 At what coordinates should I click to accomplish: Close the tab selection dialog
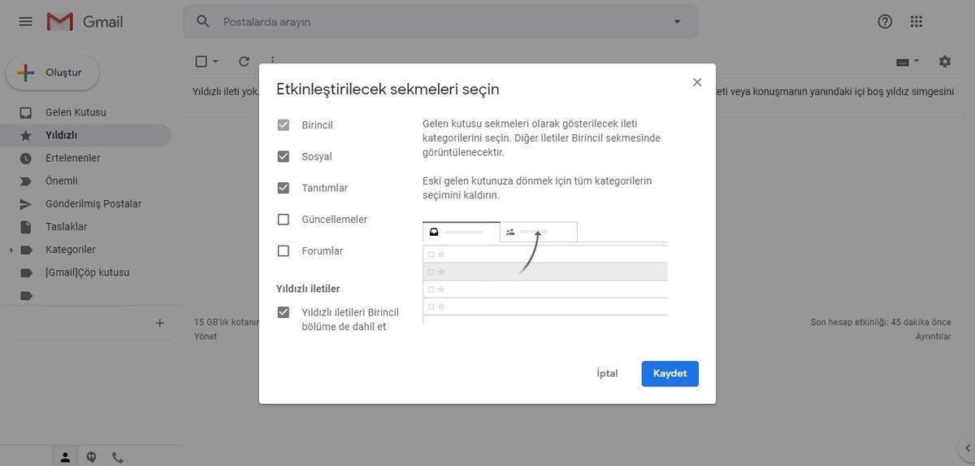(x=697, y=82)
